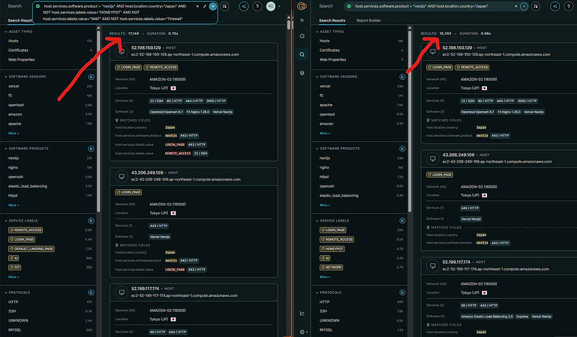577x337 pixels.
Task: Show More service labels, 18,293-results window
Action: click(x=325, y=277)
